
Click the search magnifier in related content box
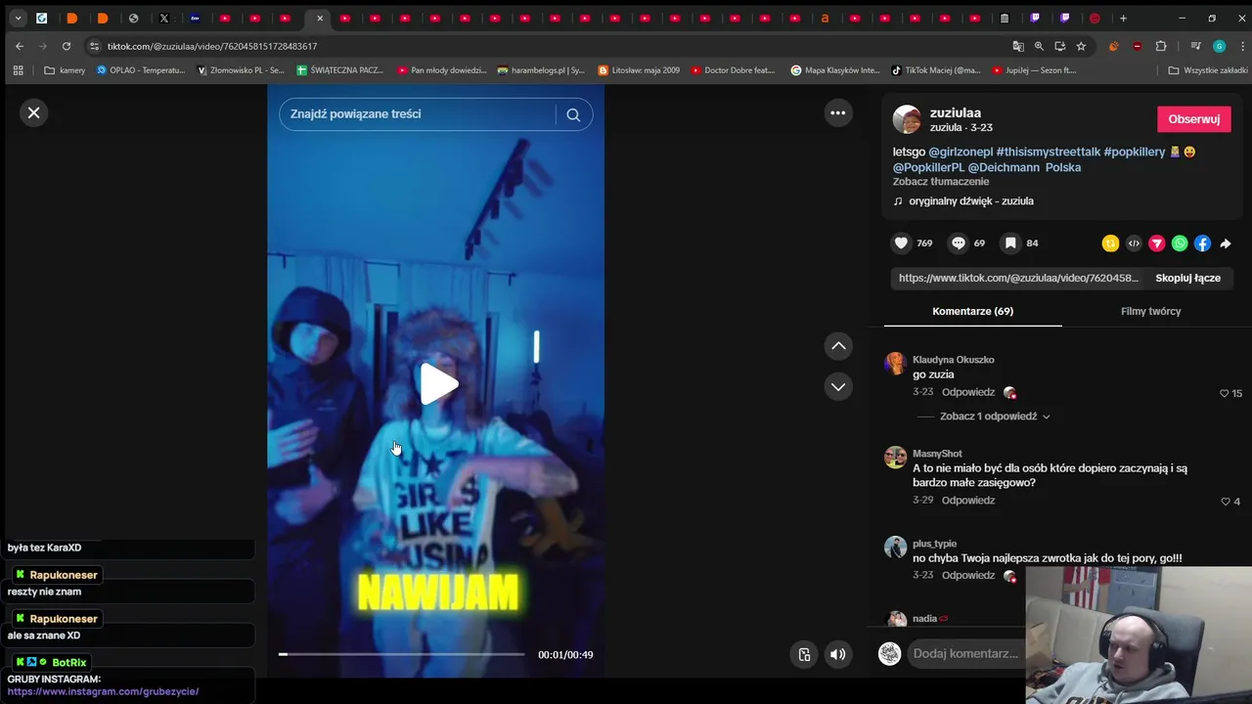click(573, 114)
